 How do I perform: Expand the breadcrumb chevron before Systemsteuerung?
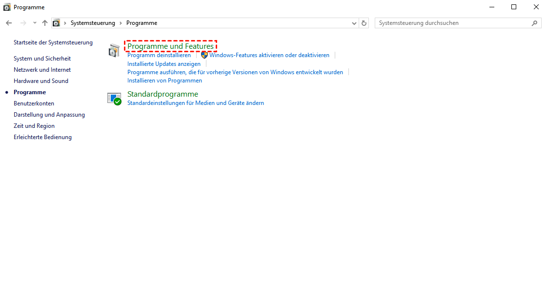[65, 23]
